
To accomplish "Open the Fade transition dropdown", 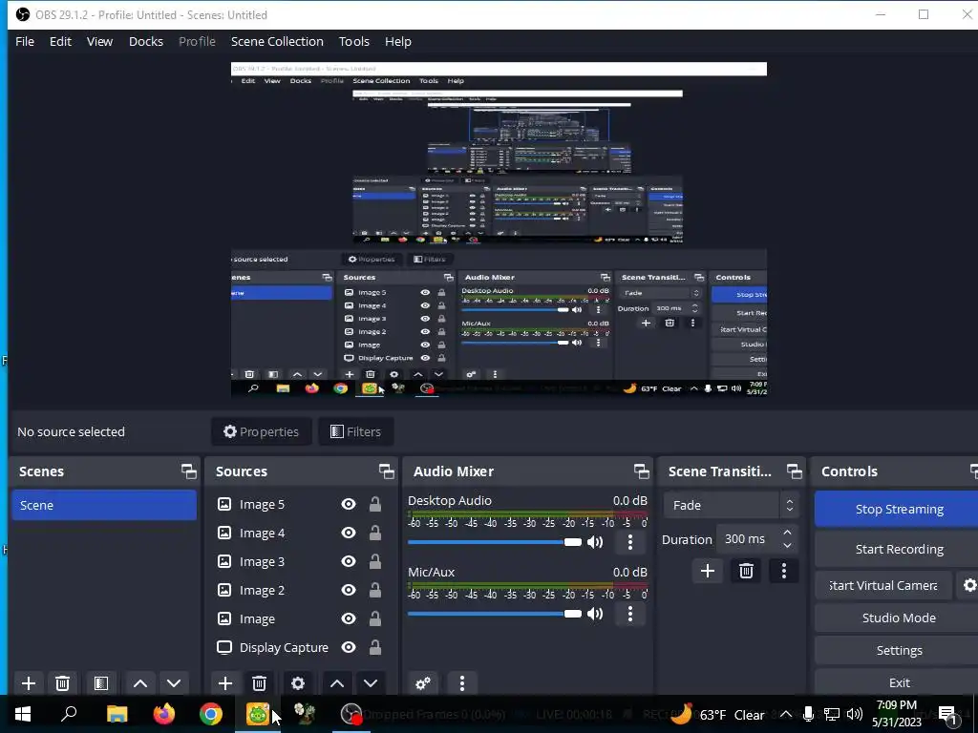I will [731, 506].
